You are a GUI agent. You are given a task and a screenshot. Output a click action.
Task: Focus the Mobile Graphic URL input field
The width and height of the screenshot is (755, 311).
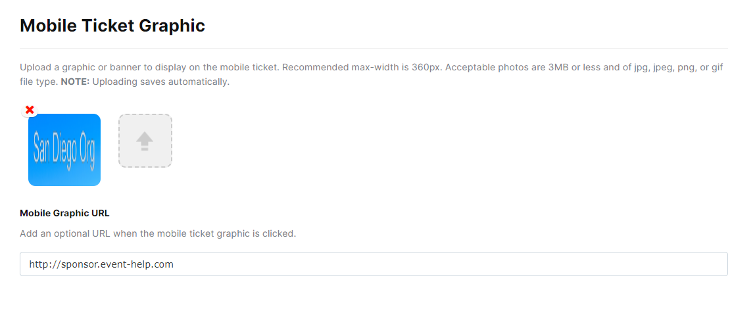pos(374,264)
